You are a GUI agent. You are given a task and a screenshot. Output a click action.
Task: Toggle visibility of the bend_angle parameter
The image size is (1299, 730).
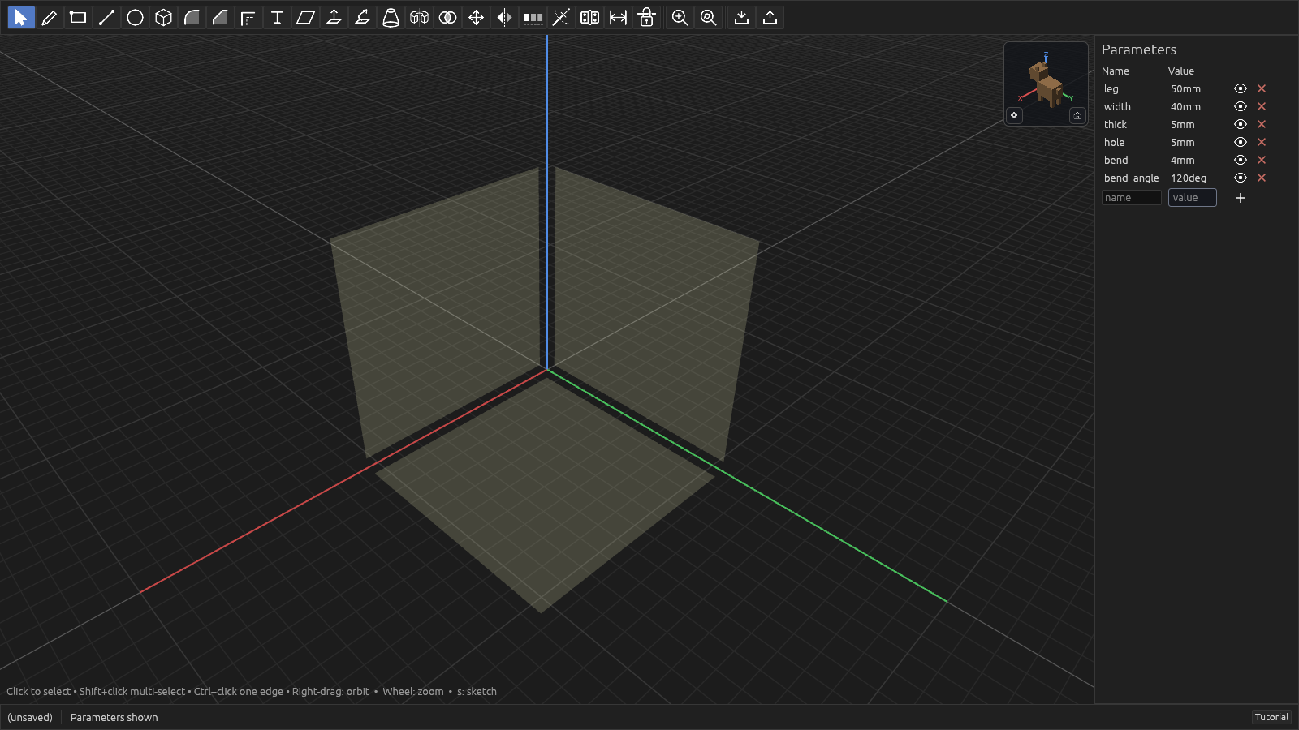[x=1241, y=178]
